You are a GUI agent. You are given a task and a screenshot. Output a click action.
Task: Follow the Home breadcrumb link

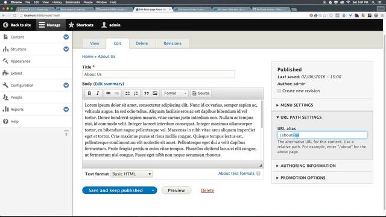pos(87,56)
